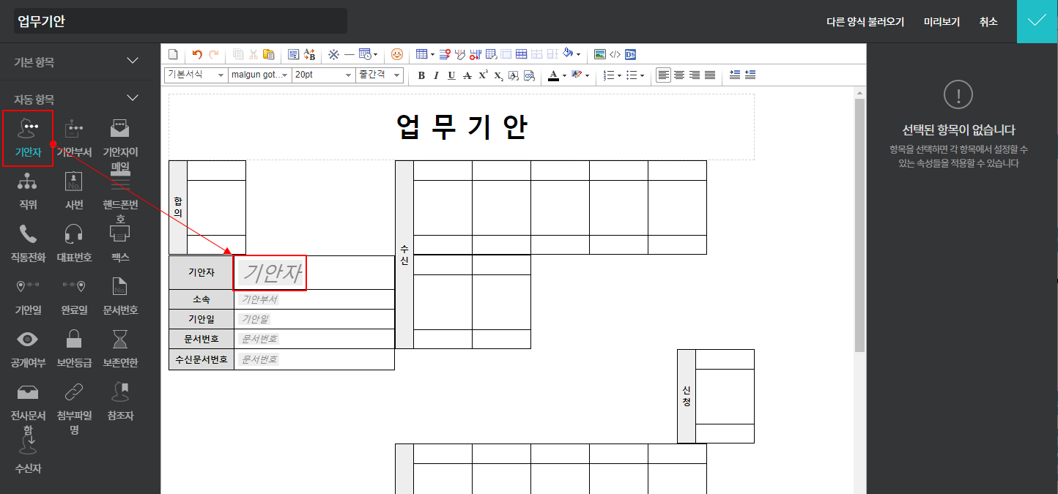Screen dimensions: 1058x494
Task: Select the 보안등급 padlock icon
Action: point(74,340)
